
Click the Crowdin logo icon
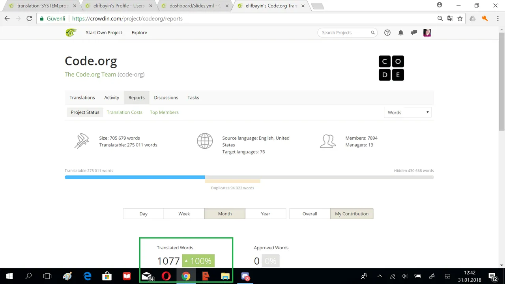pos(71,33)
